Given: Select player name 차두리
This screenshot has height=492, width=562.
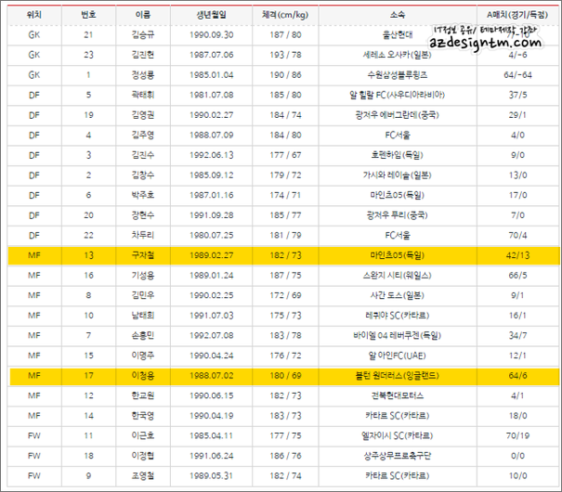Looking at the screenshot, I should tap(143, 236).
